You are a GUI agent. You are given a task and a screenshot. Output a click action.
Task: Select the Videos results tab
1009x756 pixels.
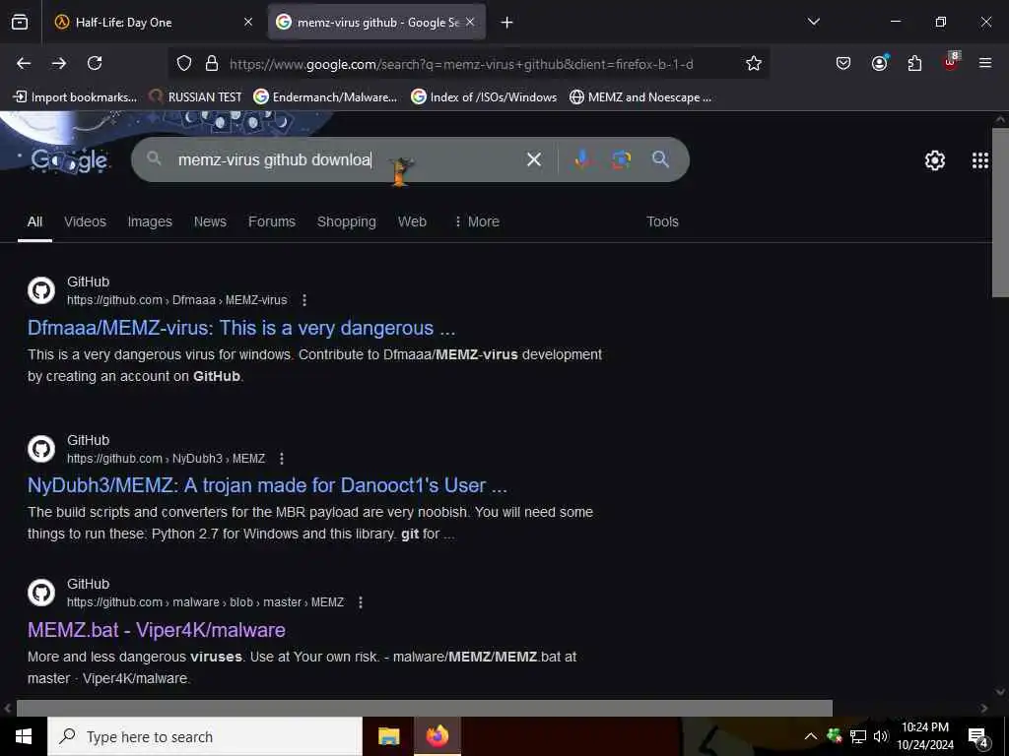(x=85, y=221)
